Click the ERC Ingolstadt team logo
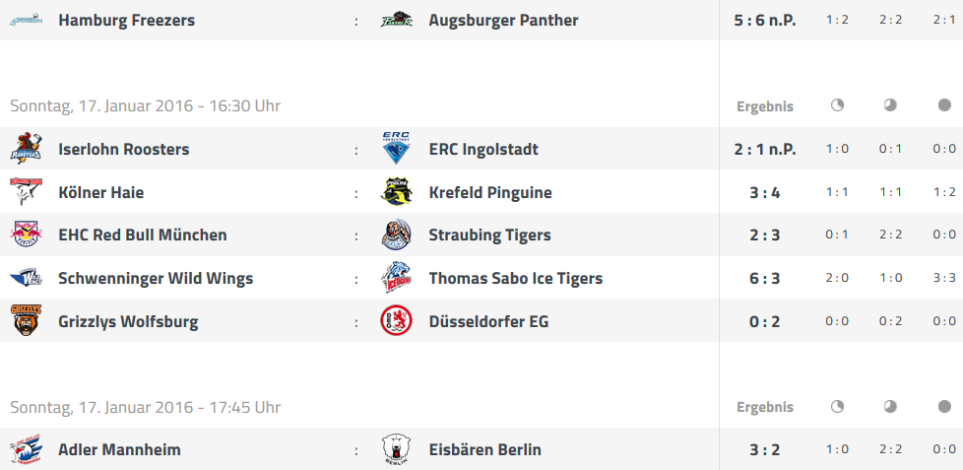The width and height of the screenshot is (963, 470). [396, 148]
